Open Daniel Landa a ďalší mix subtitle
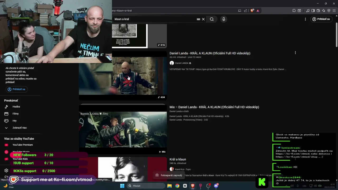The width and height of the screenshot is (338, 190). (179, 111)
